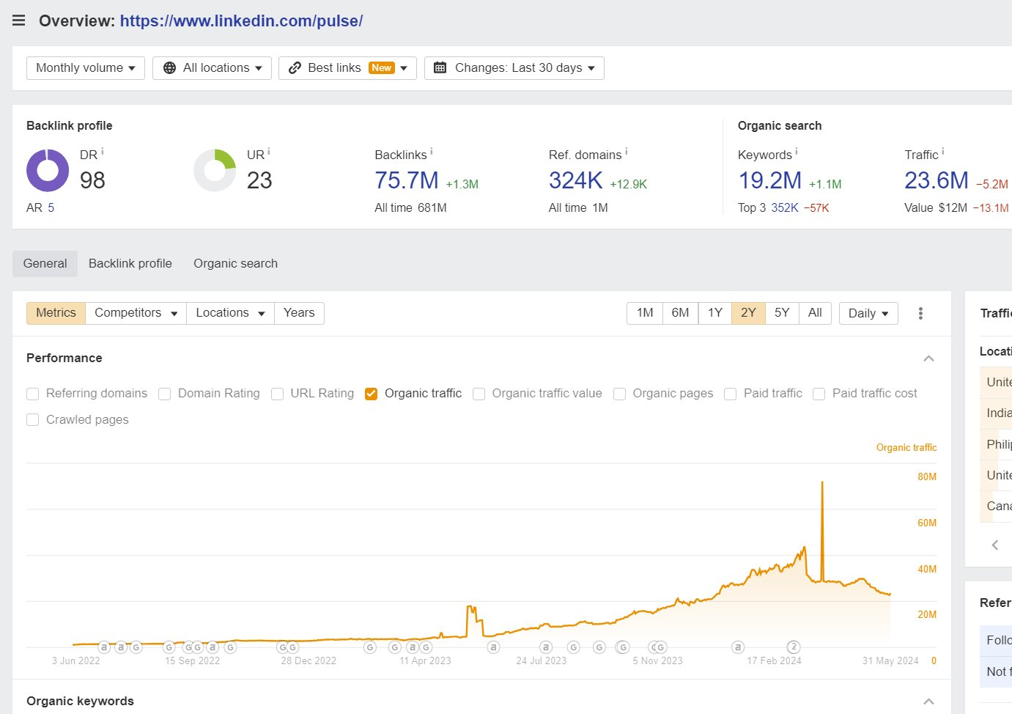Image resolution: width=1012 pixels, height=714 pixels.
Task: Click the info icon next to Keywords
Action: [x=797, y=152]
